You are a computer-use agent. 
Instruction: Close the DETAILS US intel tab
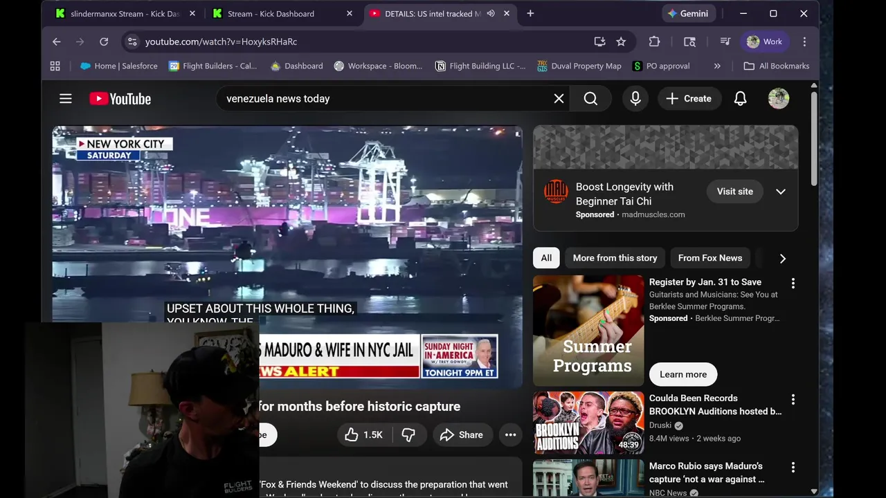coord(507,13)
